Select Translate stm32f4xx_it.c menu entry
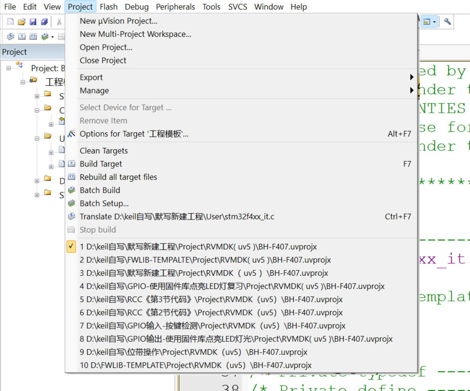470x391 pixels. 241,216
